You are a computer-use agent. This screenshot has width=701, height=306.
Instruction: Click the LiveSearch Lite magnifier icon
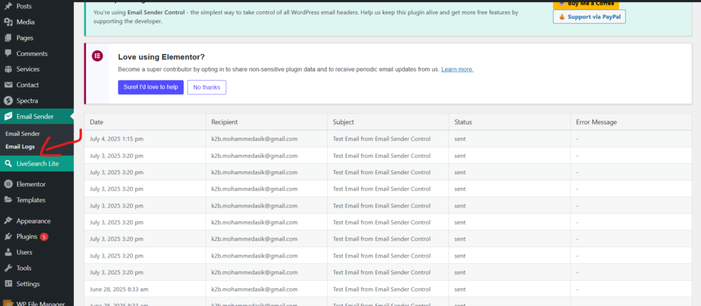[x=8, y=163]
